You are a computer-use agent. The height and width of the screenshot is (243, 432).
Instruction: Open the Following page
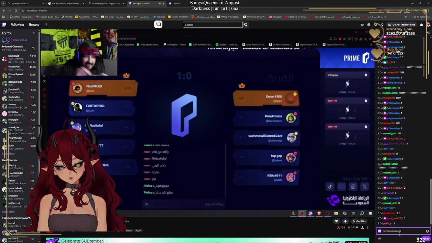click(17, 25)
